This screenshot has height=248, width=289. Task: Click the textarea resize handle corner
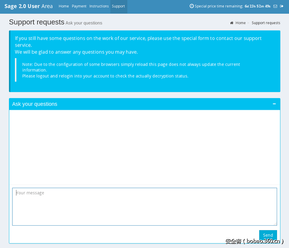[x=275, y=224]
